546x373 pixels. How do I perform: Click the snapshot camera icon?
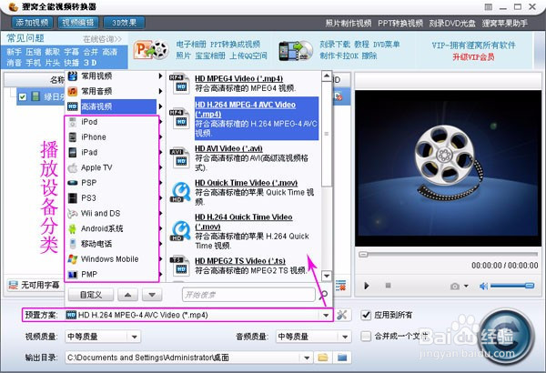click(455, 287)
